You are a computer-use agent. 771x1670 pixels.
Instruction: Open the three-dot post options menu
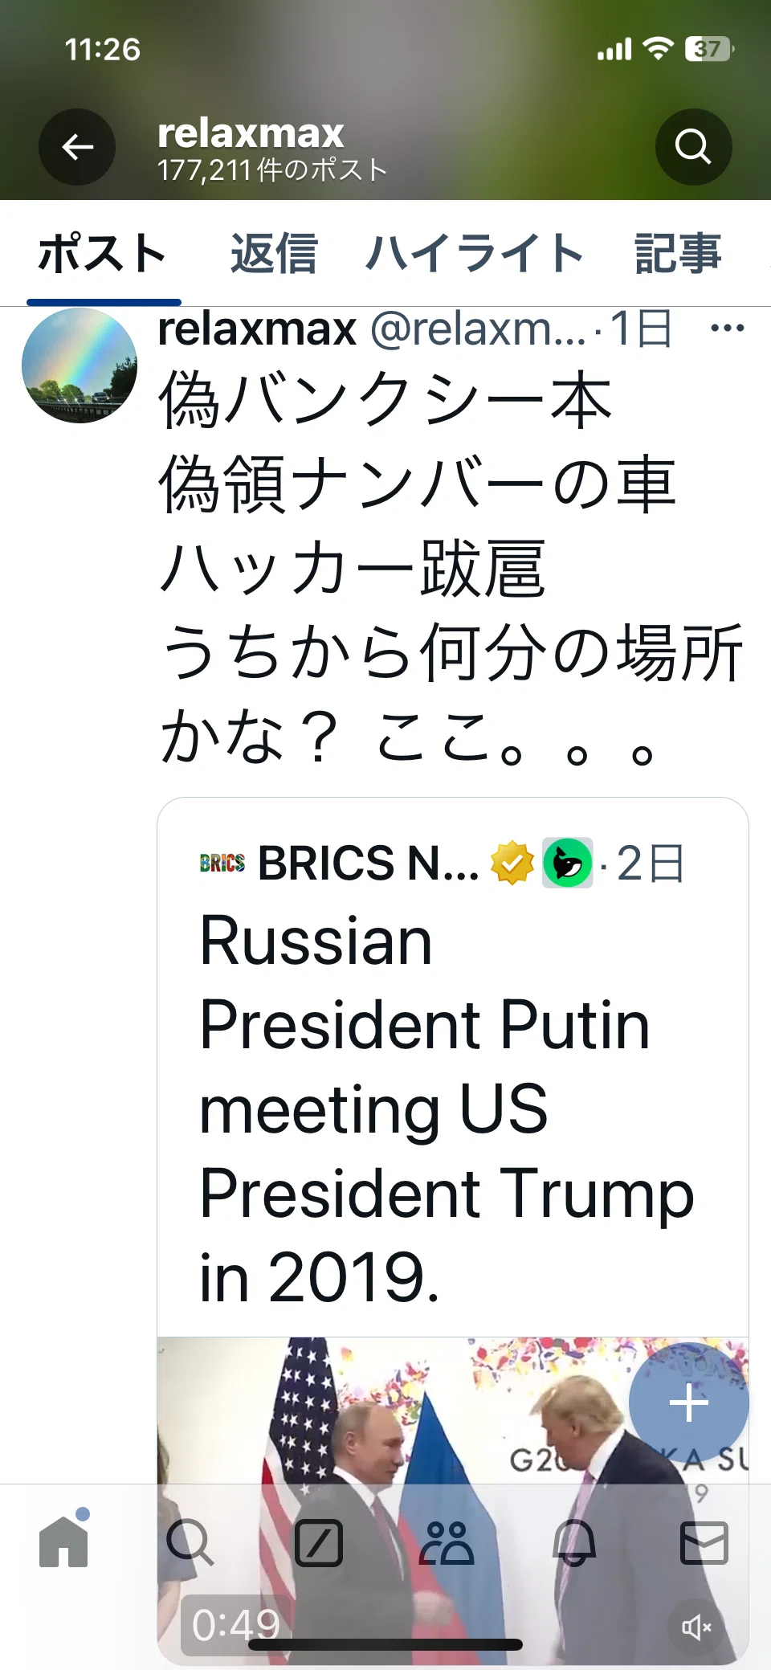(727, 328)
